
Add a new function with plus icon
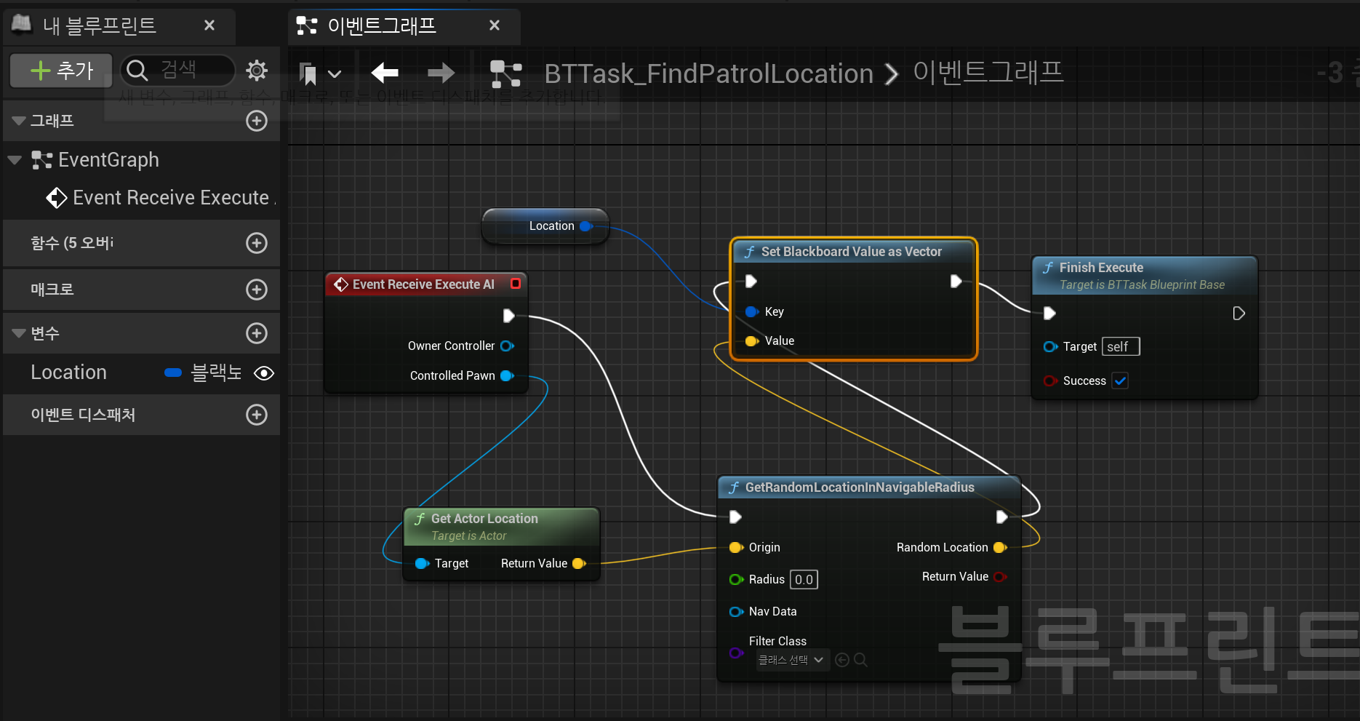click(x=257, y=243)
